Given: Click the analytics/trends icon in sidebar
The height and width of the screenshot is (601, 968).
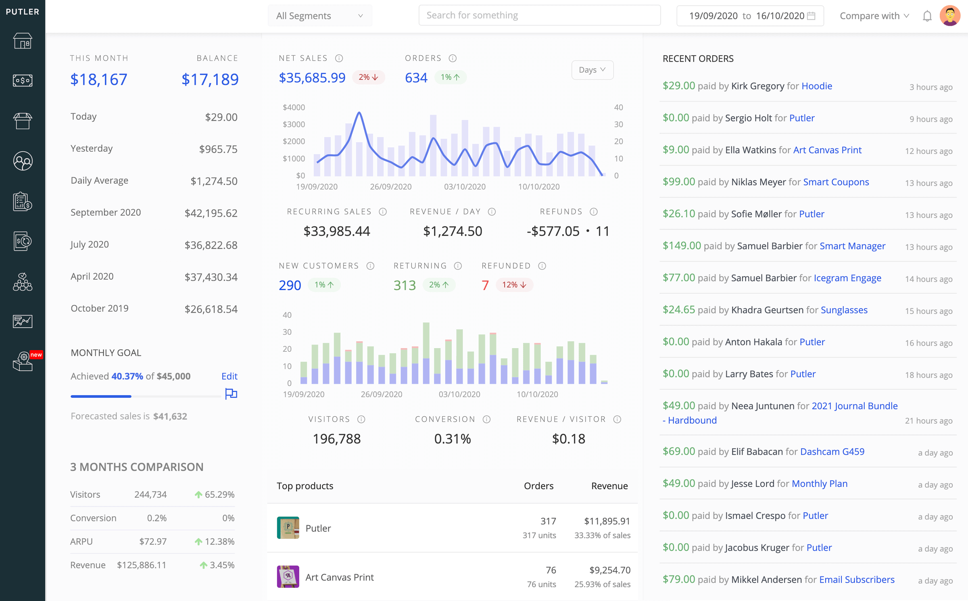Looking at the screenshot, I should (23, 320).
